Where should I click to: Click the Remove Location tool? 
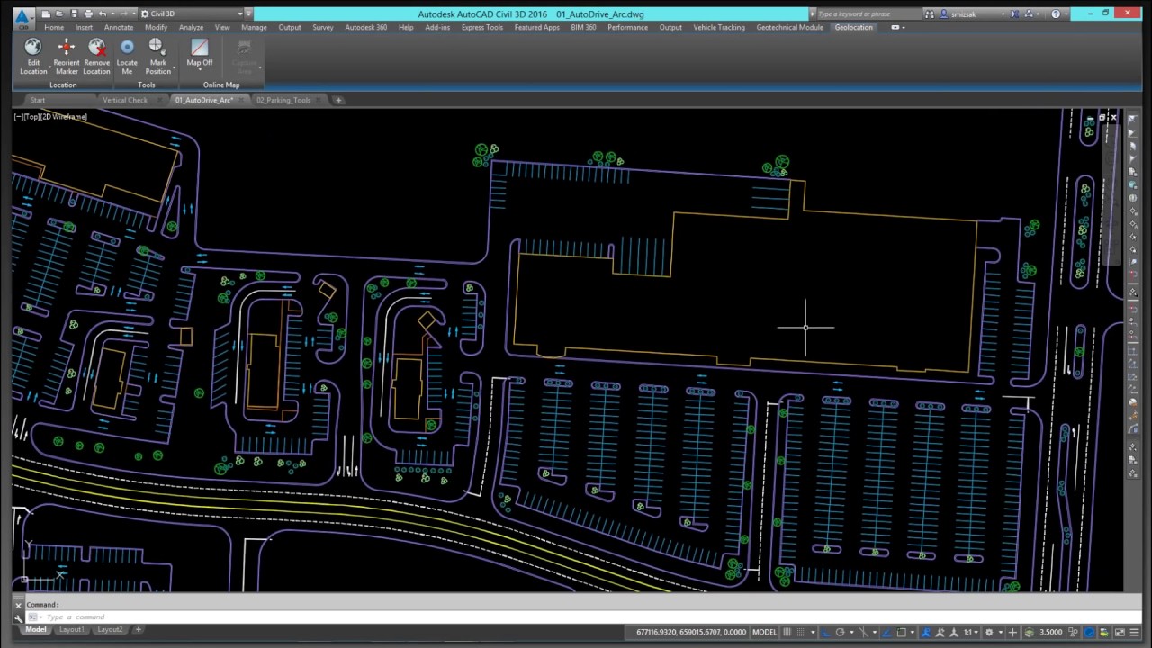(96, 58)
